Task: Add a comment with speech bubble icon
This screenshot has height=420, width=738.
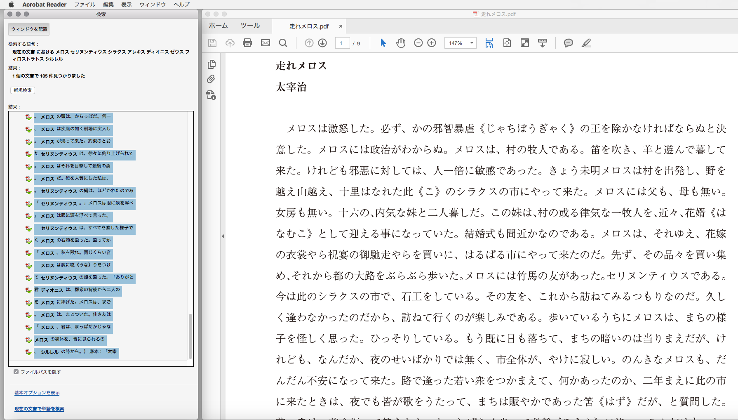Action: click(568, 43)
